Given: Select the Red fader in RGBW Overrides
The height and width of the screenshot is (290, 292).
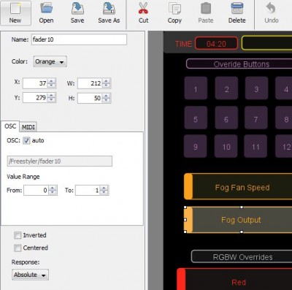Looking at the screenshot, I should coord(234,279).
